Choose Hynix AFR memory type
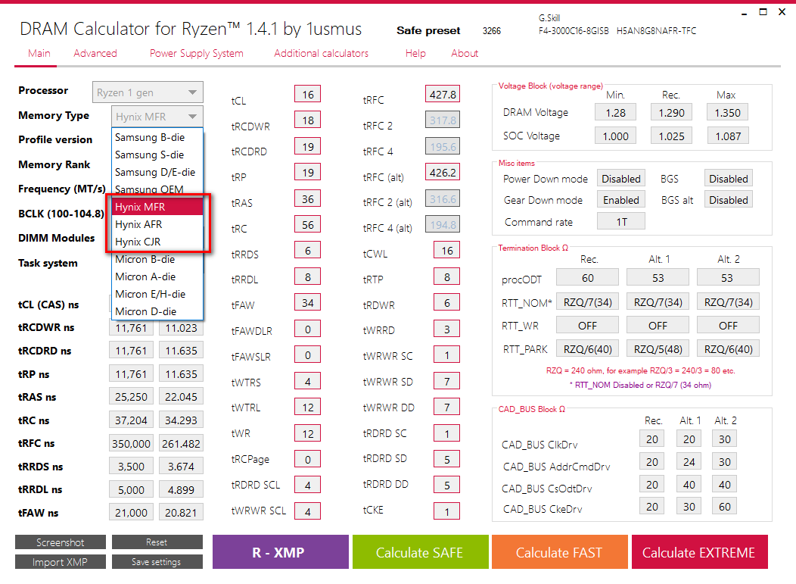The image size is (796, 584). pos(157,224)
